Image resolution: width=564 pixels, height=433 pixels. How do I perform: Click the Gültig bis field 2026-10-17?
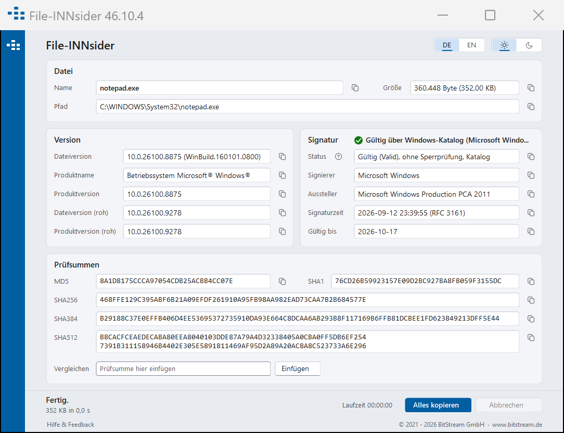(x=437, y=232)
